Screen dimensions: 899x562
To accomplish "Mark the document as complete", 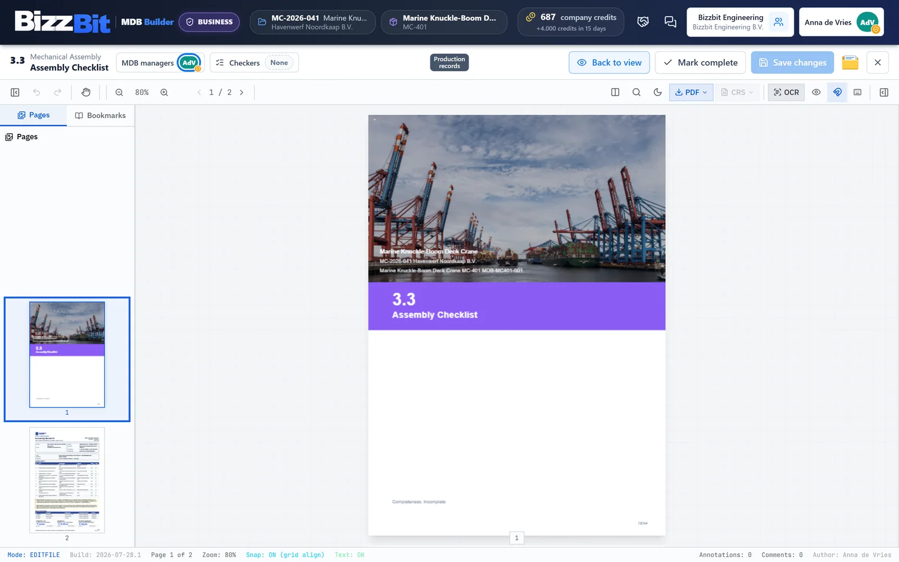I will (x=700, y=62).
